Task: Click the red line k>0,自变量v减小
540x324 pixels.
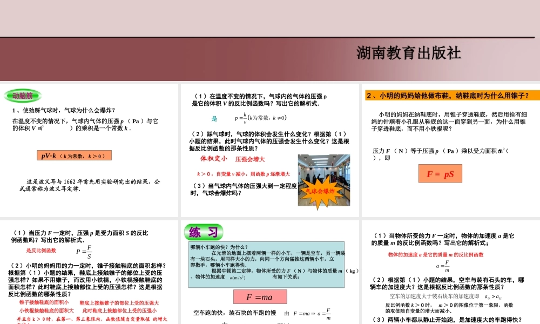Action: pyautogui.click(x=244, y=174)
